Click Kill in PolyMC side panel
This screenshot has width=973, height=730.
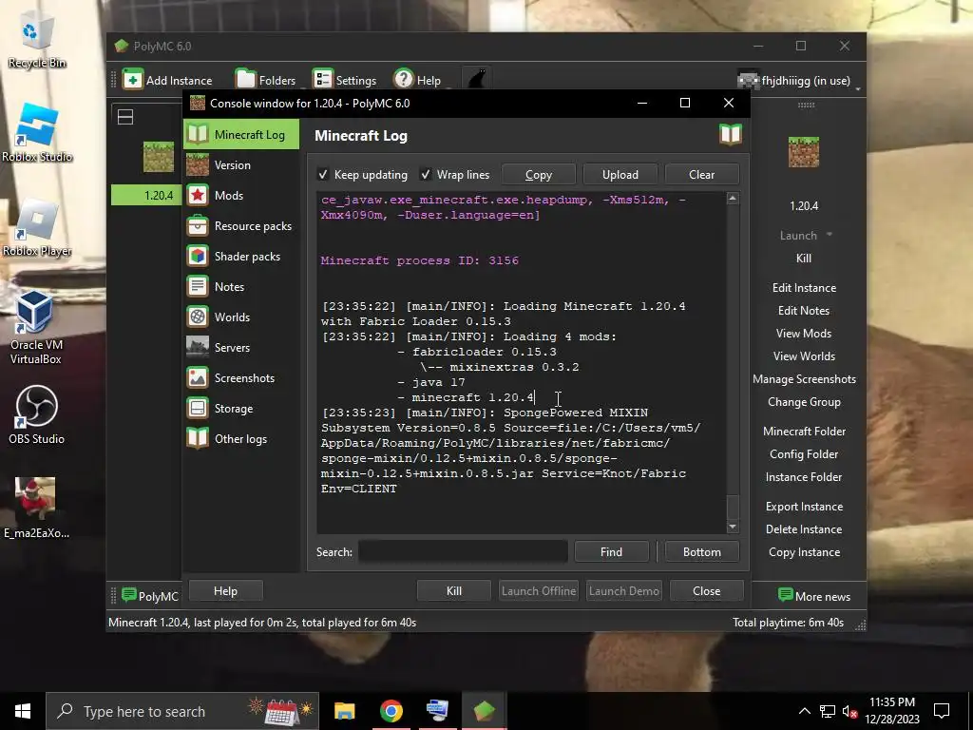[x=804, y=259]
